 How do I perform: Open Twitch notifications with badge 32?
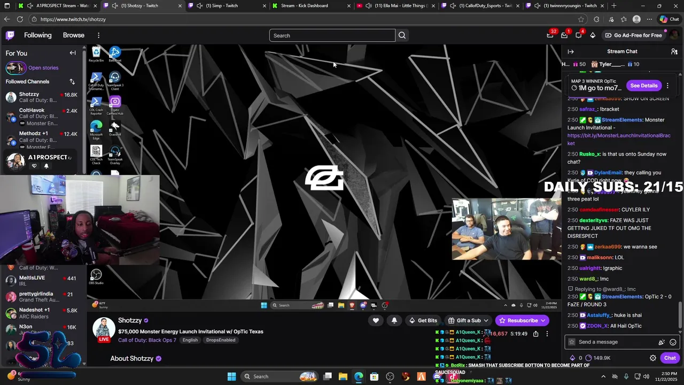tap(550, 35)
